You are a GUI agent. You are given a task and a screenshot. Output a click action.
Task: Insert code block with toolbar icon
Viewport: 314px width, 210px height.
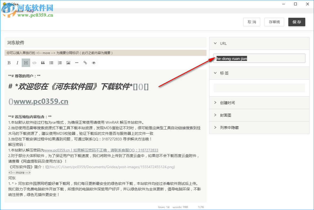click(x=34, y=63)
